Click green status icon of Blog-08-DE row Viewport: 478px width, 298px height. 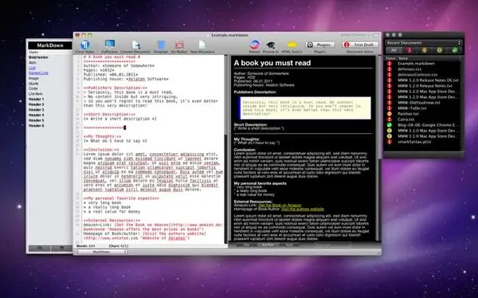tap(390, 125)
